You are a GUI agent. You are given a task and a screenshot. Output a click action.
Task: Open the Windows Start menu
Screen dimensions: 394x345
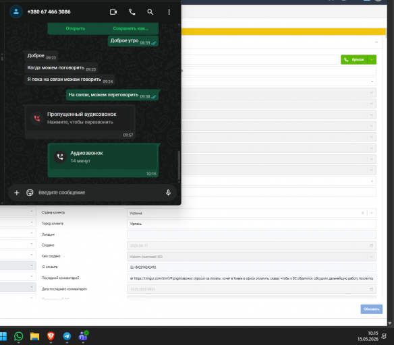(x=3, y=336)
